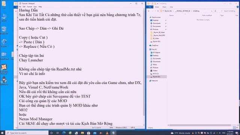Open Microsoft Store from the taskbar

point(88,133)
